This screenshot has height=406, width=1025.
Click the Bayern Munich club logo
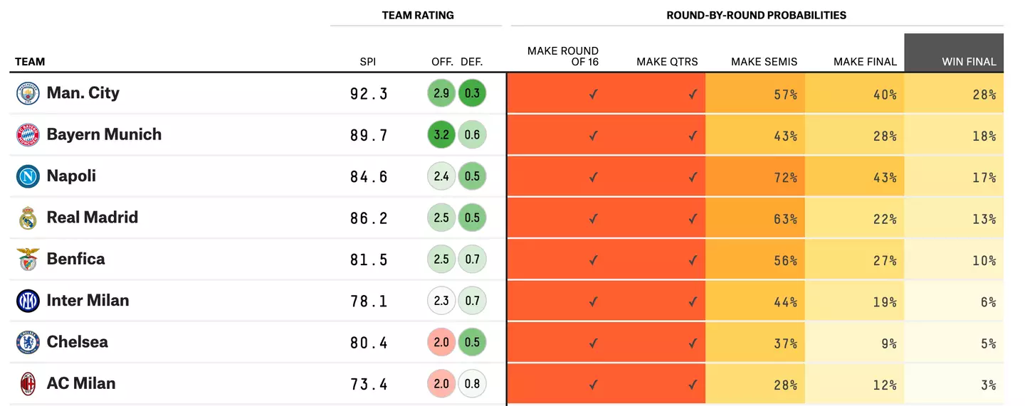[x=28, y=134]
